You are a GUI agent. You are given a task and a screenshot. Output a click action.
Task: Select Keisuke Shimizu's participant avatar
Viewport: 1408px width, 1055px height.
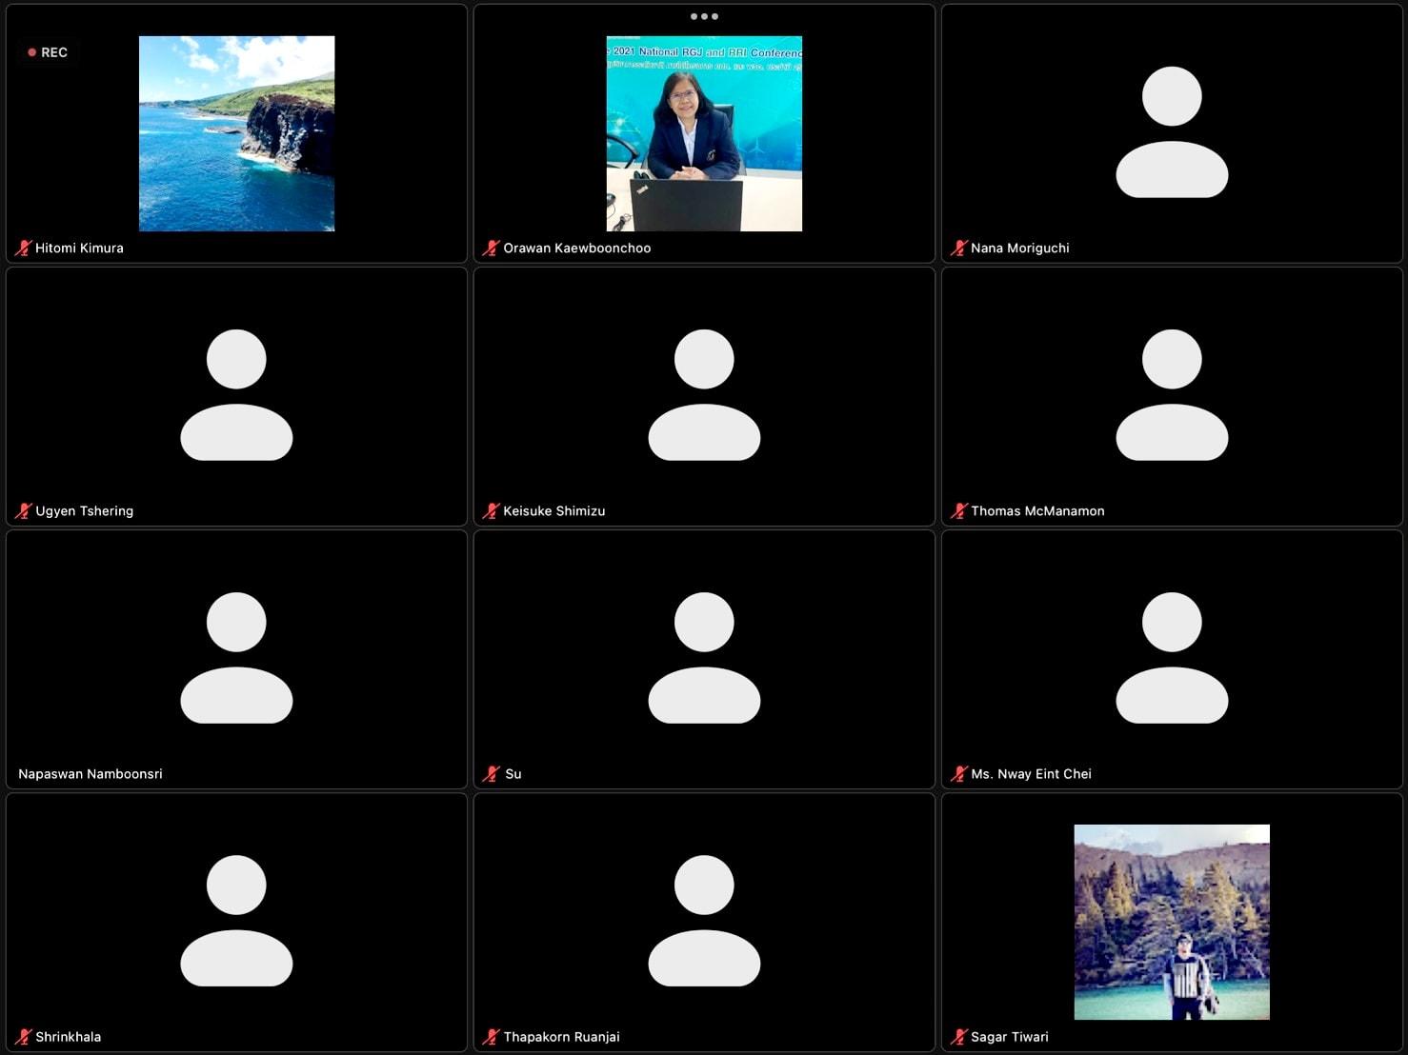click(704, 395)
